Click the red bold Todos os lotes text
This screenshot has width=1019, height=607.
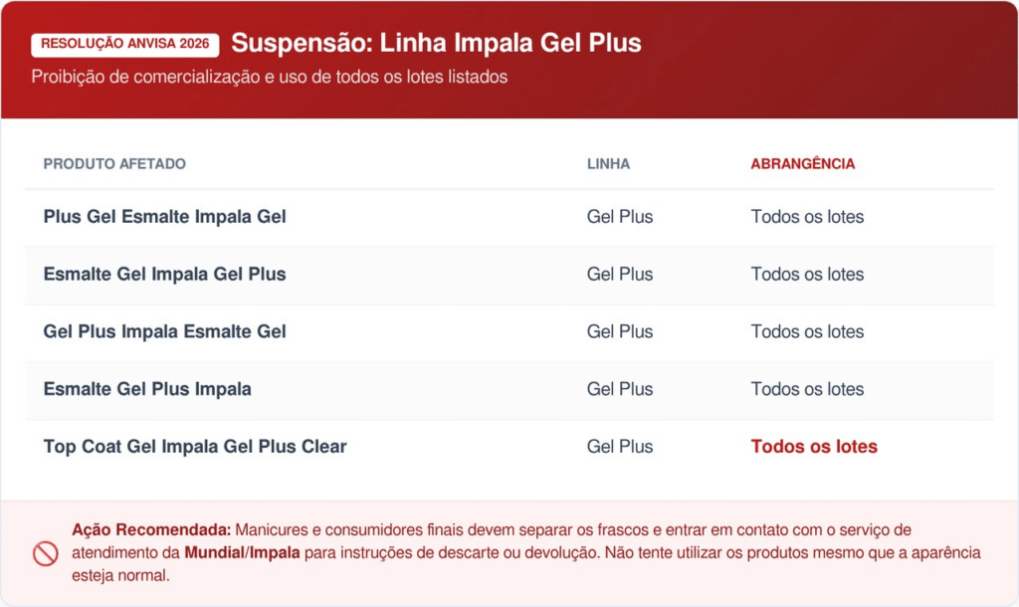coord(814,448)
